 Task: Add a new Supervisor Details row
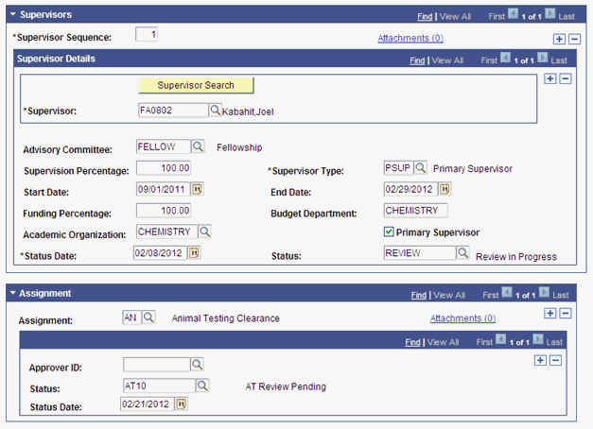(549, 78)
